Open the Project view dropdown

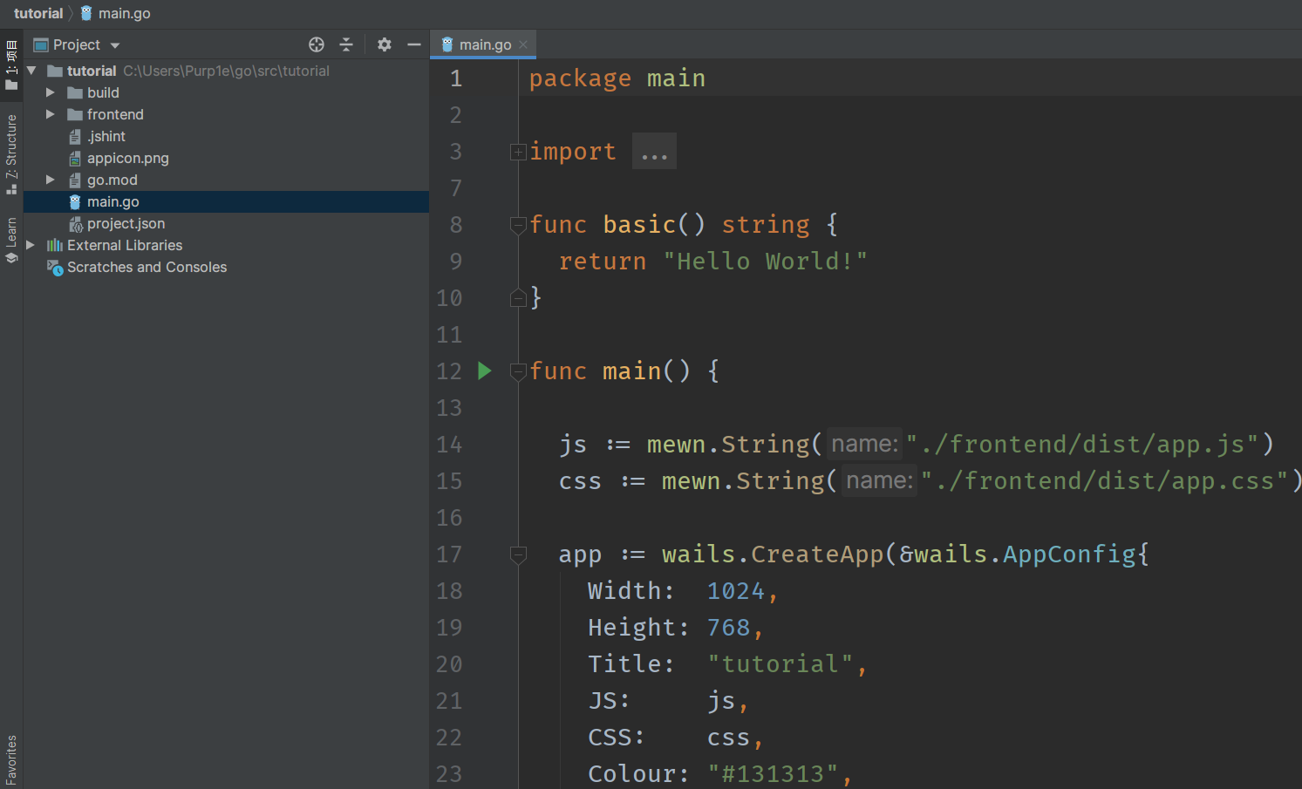[x=115, y=45]
